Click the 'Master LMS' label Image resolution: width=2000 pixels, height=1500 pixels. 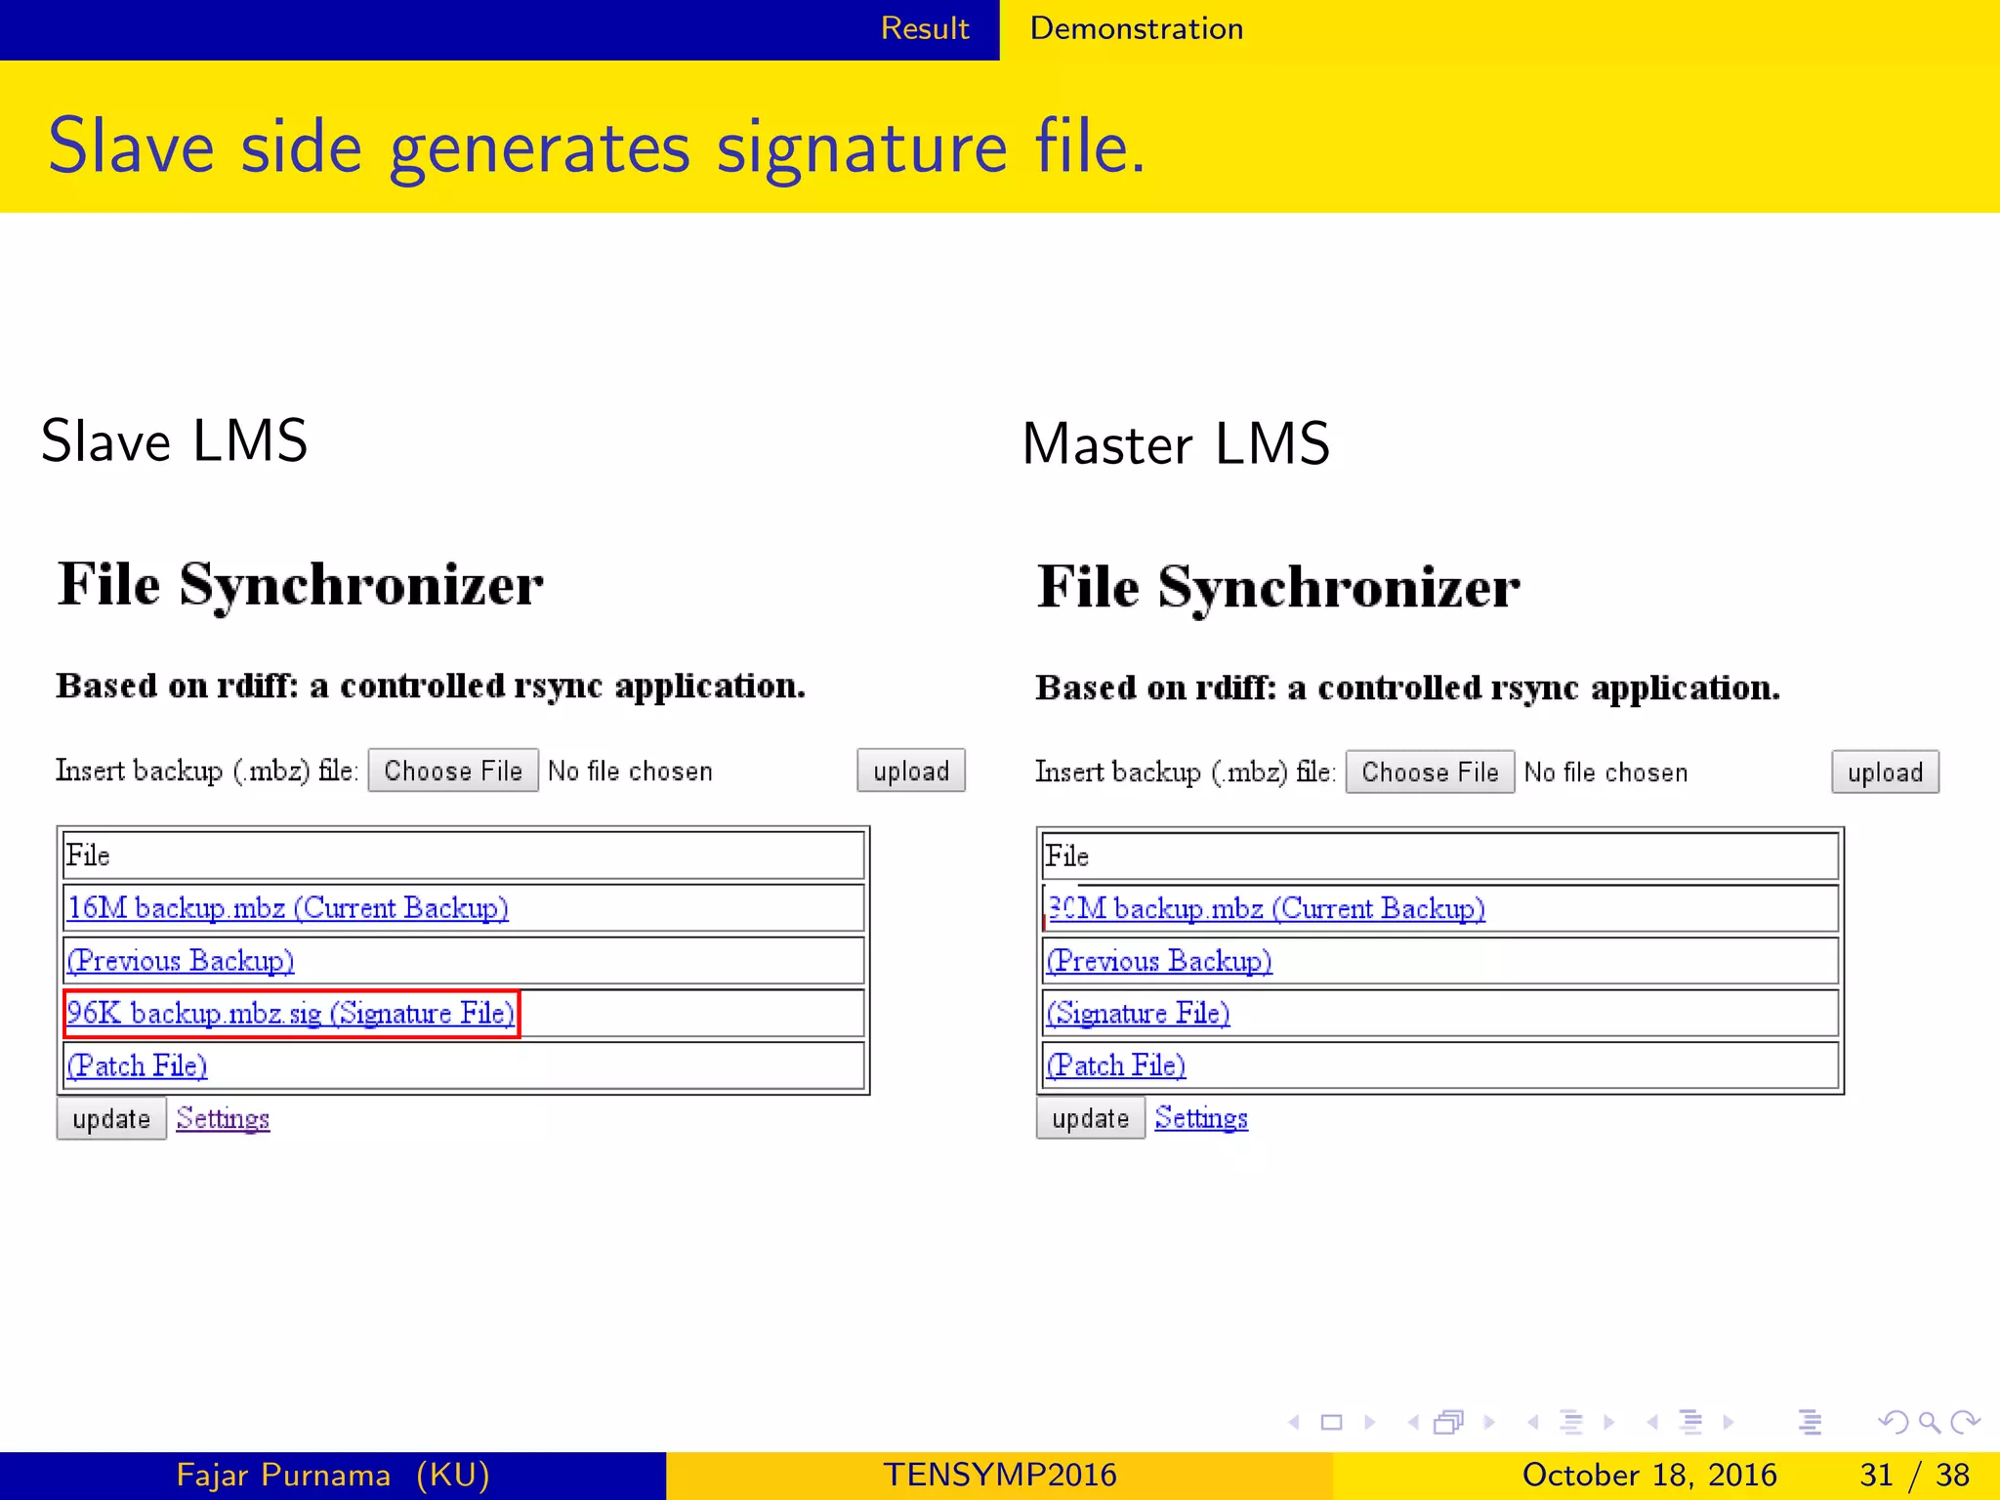1176,444
